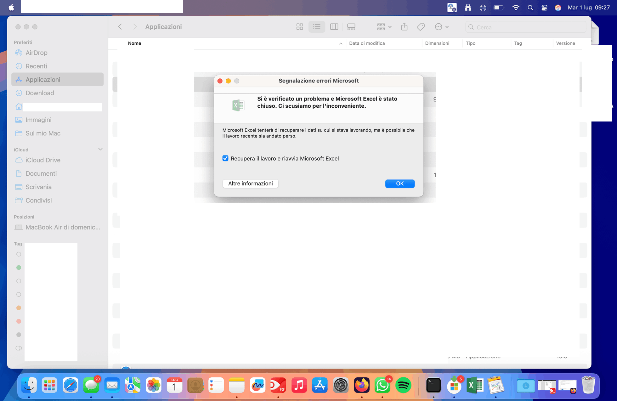The image size is (617, 401).
Task: Open Freeform from the Dock
Action: (258, 385)
